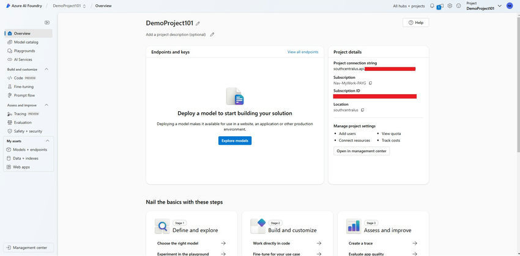Click the Overview breadcrumb text
This screenshot has width=520, height=256.
pos(103,6)
